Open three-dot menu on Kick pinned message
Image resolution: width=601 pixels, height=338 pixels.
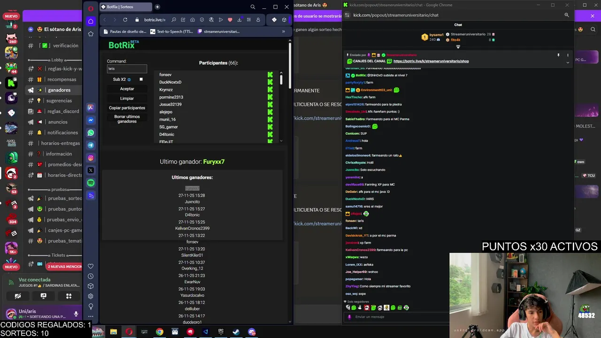pyautogui.click(x=568, y=55)
